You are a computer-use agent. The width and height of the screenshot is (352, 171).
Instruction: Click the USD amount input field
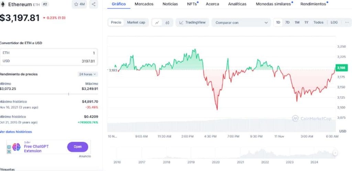click(49, 61)
